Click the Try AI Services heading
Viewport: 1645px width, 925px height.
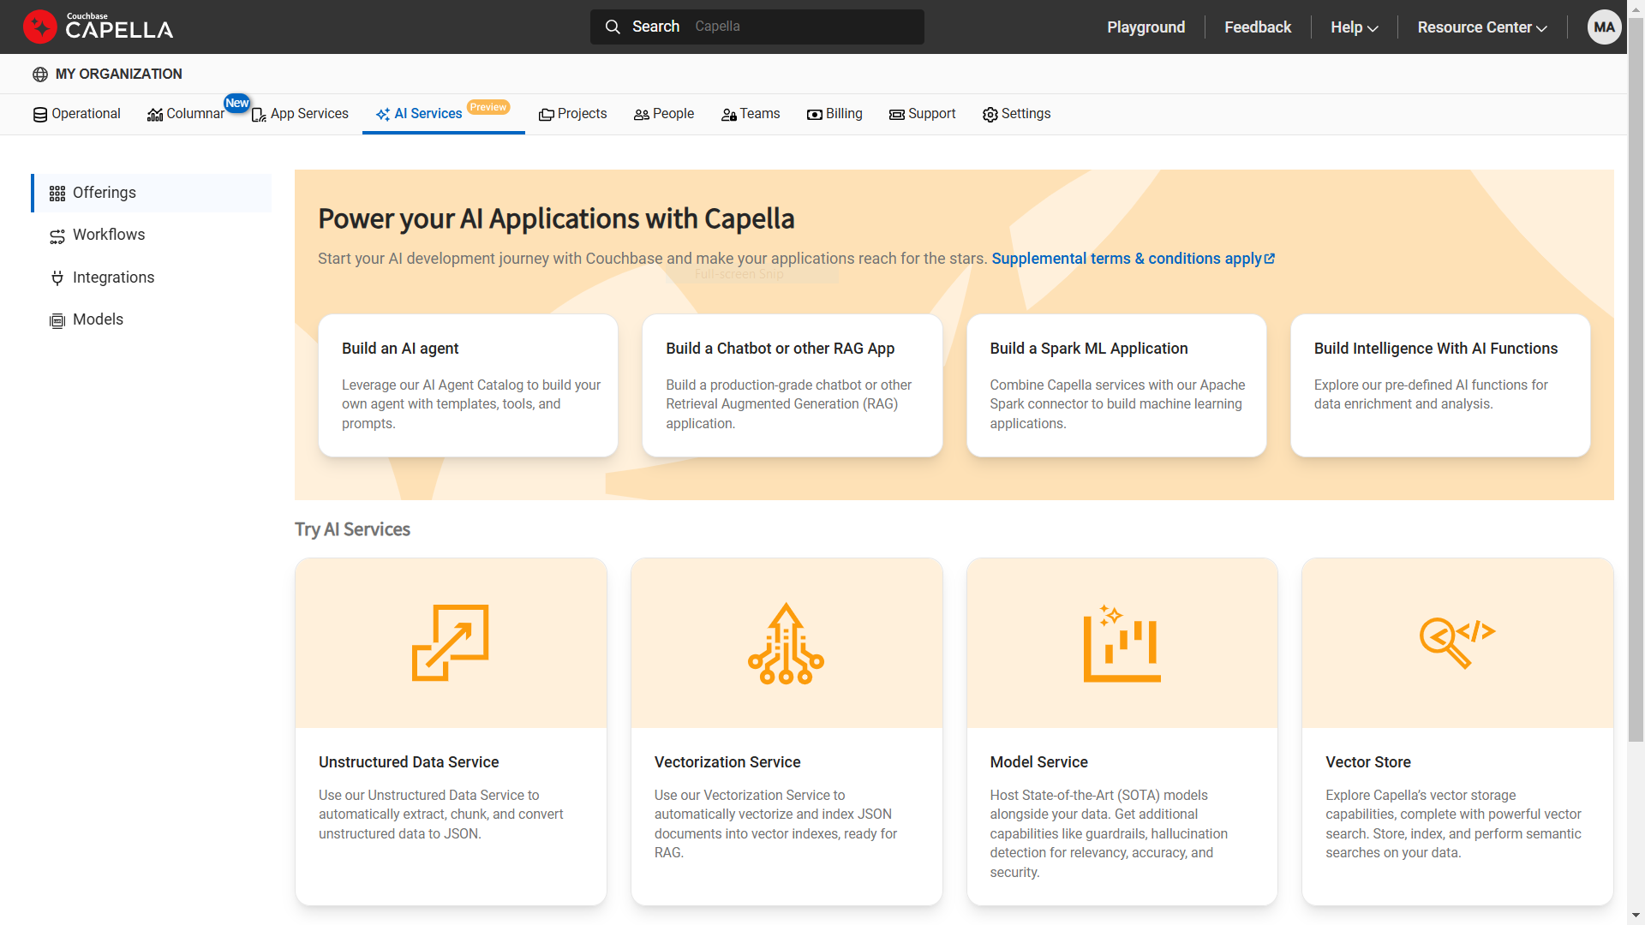click(352, 530)
